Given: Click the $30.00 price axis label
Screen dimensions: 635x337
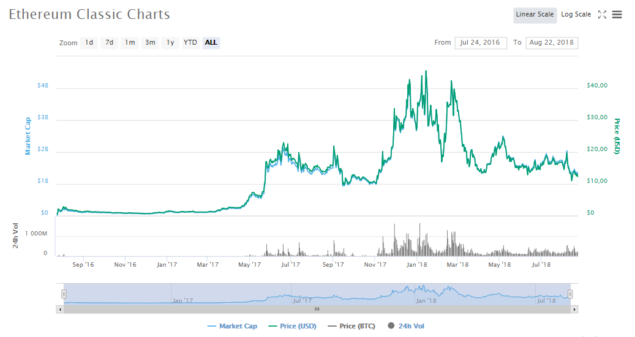Looking at the screenshot, I should click(597, 117).
